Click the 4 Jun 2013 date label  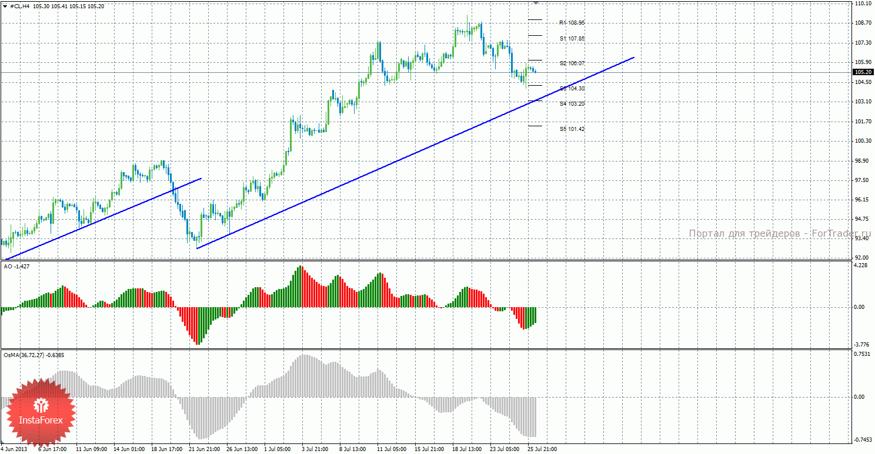[x=14, y=449]
